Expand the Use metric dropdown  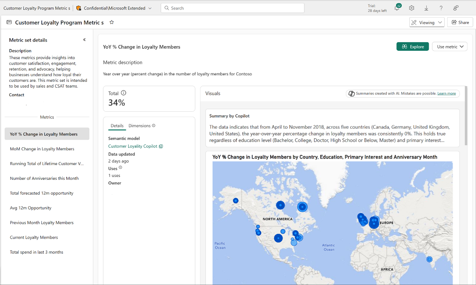point(450,46)
